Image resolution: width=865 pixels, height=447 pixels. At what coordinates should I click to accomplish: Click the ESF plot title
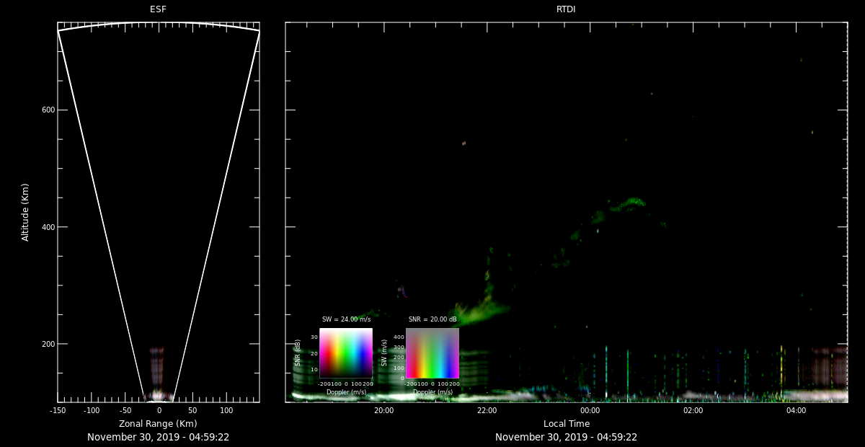[x=158, y=9]
